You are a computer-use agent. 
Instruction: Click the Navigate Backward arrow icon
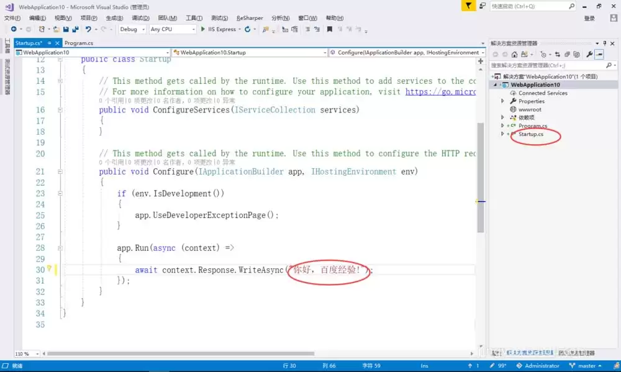pos(14,29)
